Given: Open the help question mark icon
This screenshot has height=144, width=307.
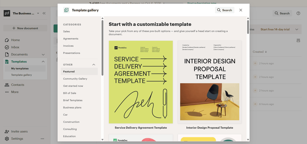Looking at the screenshot, I should click(x=298, y=13).
